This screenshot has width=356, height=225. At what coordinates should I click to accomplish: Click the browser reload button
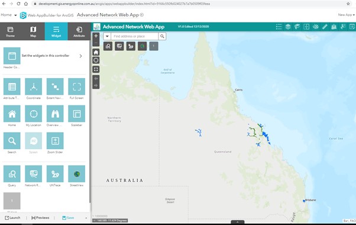tap(18, 4)
